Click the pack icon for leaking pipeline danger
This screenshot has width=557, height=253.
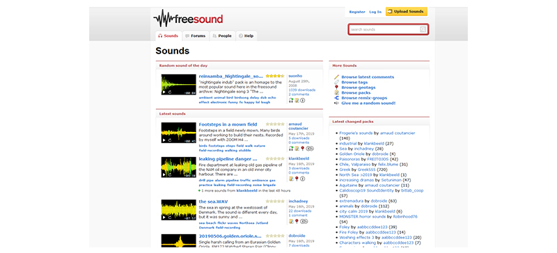coord(291,179)
